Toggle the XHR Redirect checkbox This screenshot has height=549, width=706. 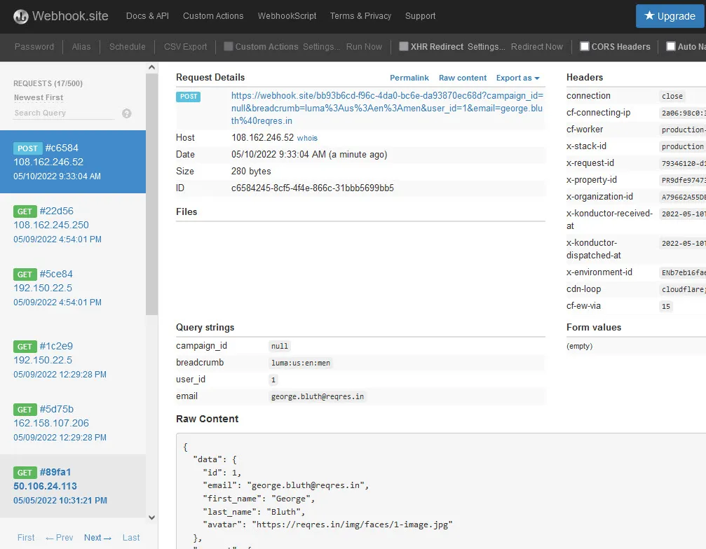pyautogui.click(x=403, y=46)
